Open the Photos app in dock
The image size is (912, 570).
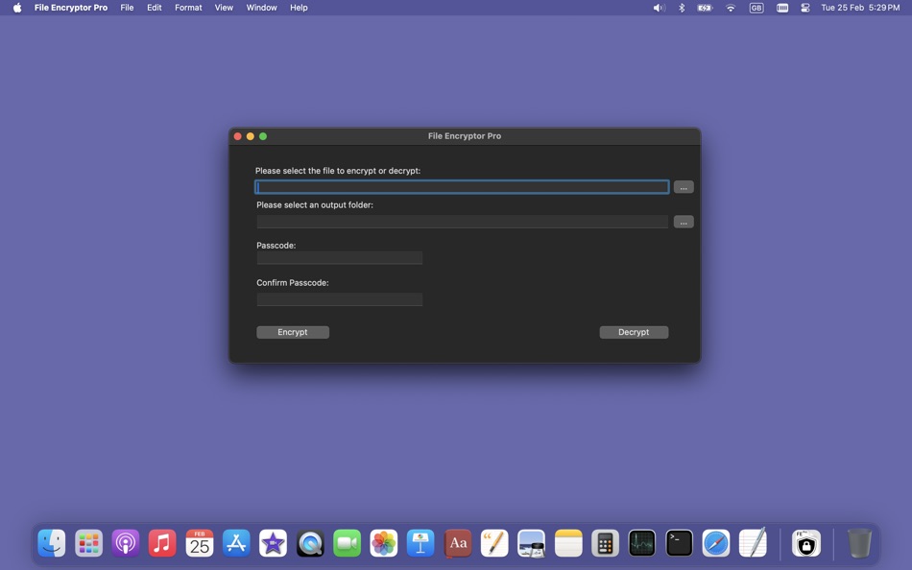[x=384, y=543]
